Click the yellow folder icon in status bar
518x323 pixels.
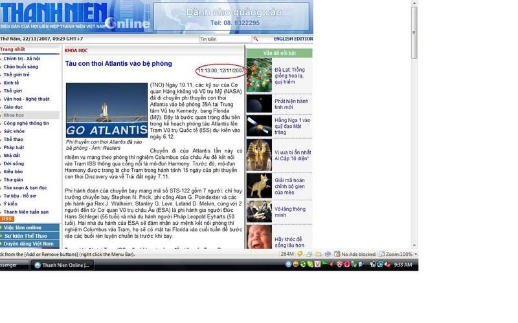pyautogui.click(x=319, y=254)
